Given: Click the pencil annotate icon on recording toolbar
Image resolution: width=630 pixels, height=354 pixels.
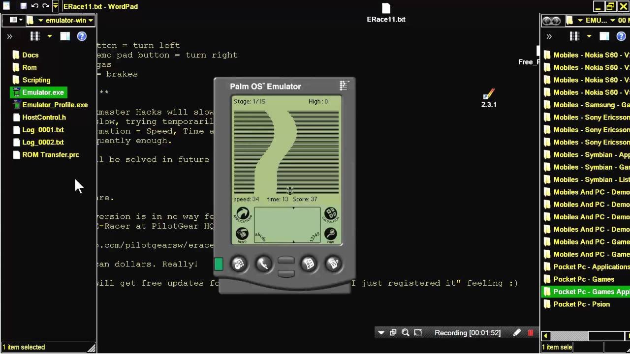Looking at the screenshot, I should click(517, 333).
